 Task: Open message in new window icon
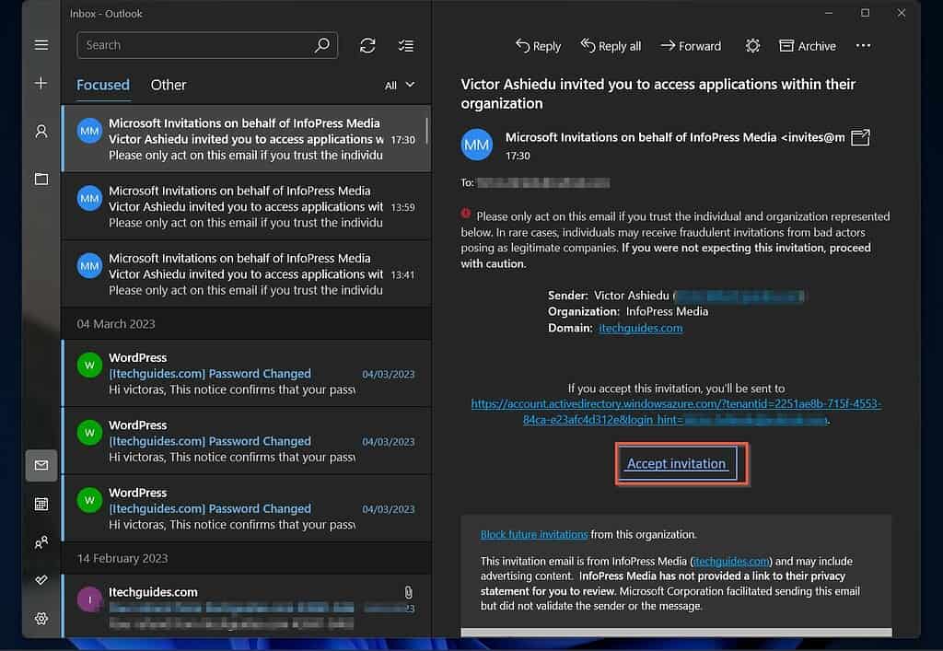pos(860,137)
